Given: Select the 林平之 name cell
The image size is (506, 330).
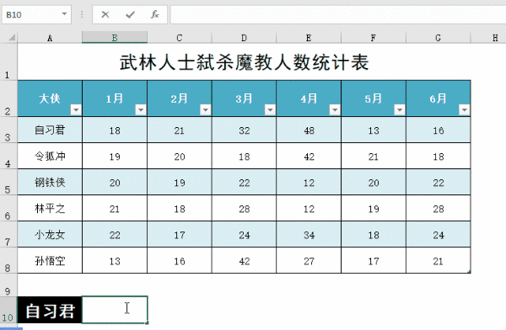Looking at the screenshot, I should (x=50, y=208).
